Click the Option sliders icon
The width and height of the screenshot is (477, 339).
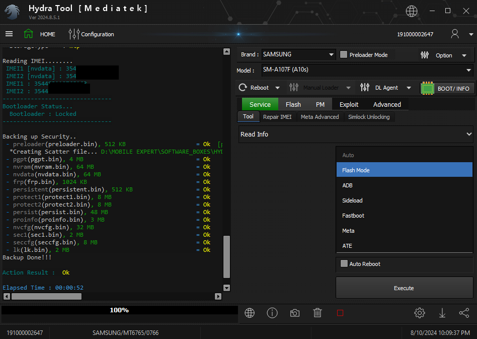coord(425,55)
